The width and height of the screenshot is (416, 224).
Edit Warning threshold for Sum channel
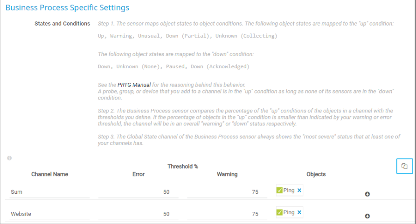pyautogui.click(x=227, y=192)
